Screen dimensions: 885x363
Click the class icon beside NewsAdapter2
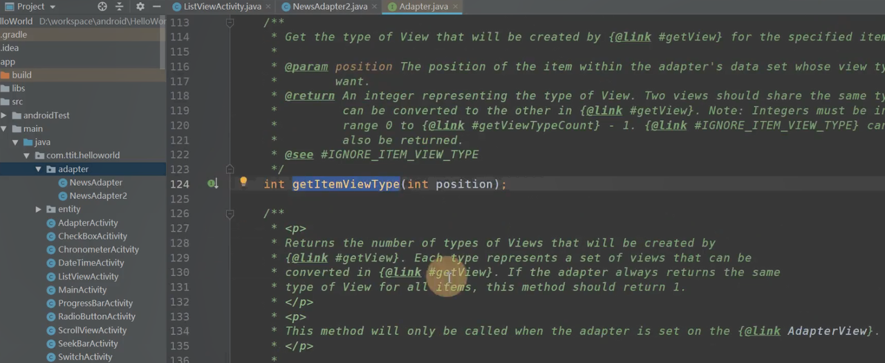[63, 196]
